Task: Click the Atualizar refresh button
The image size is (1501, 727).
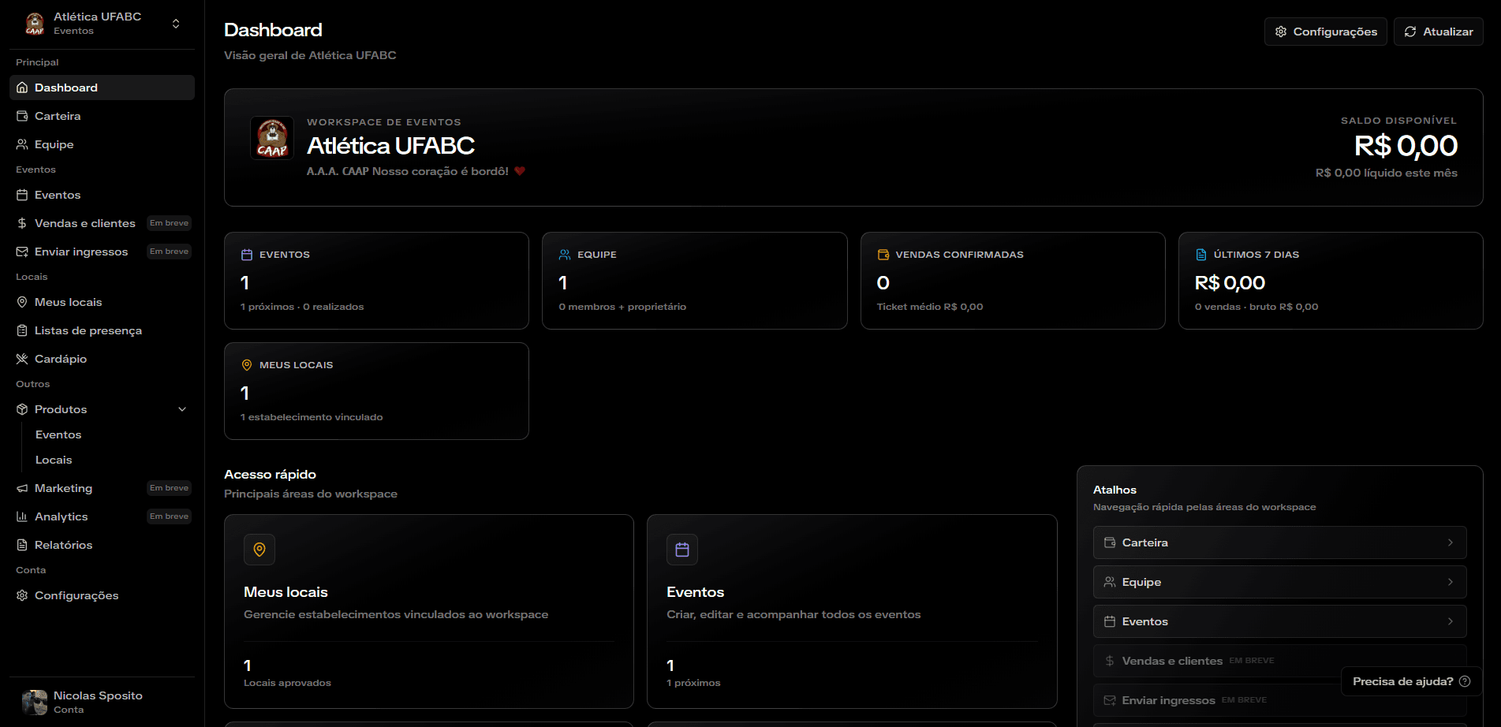Action: (x=1439, y=32)
